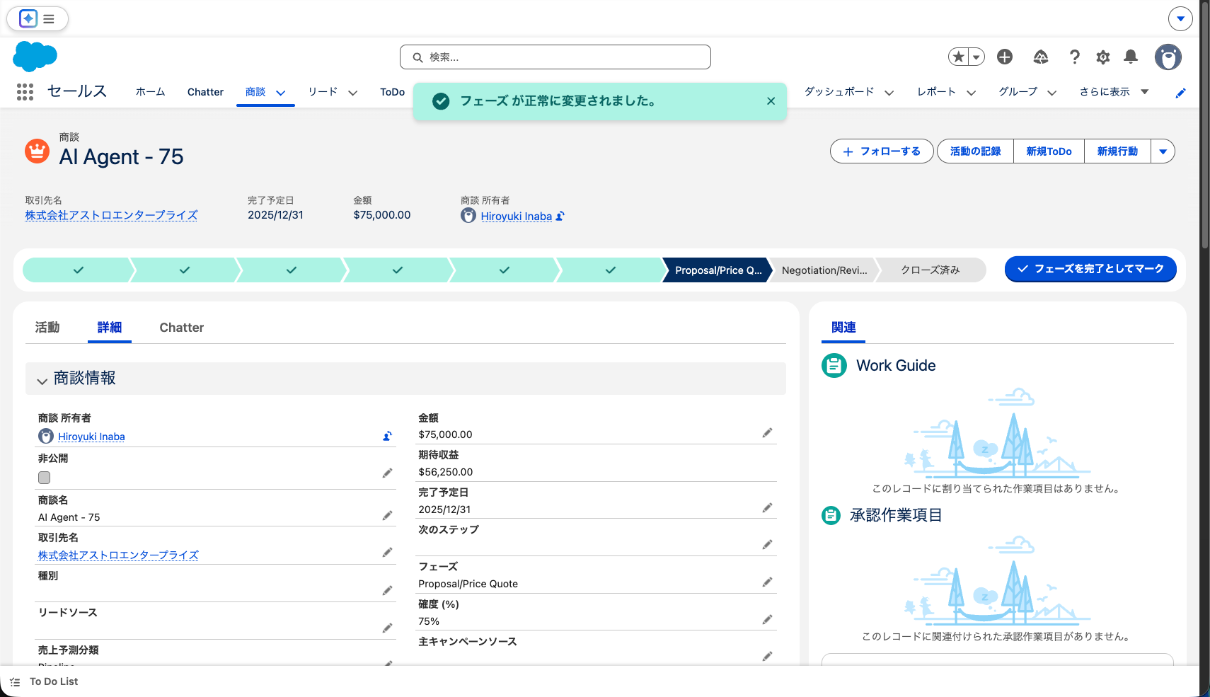Screen dimensions: 1210x697
Task: Click the Salesforce cloud logo
Action: (x=35, y=57)
